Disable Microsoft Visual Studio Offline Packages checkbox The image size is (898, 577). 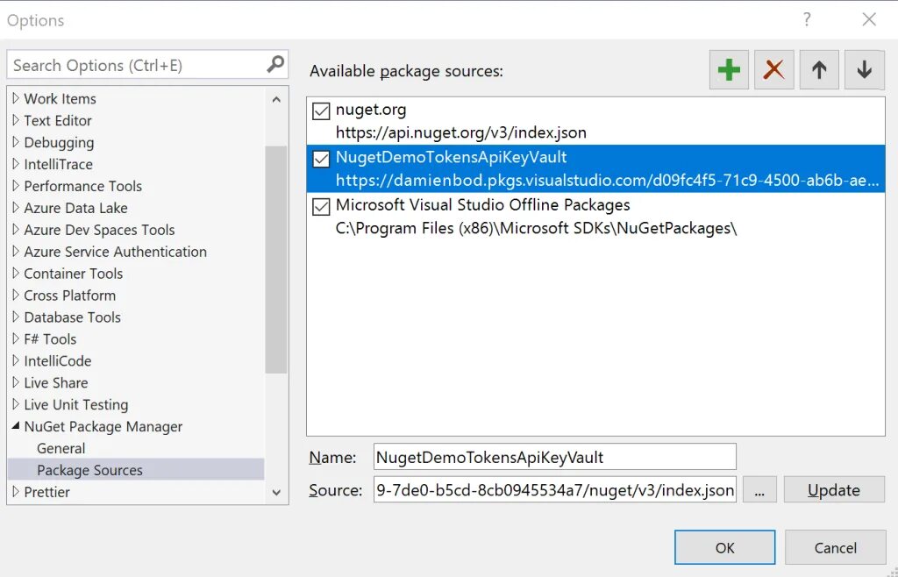pyautogui.click(x=320, y=205)
